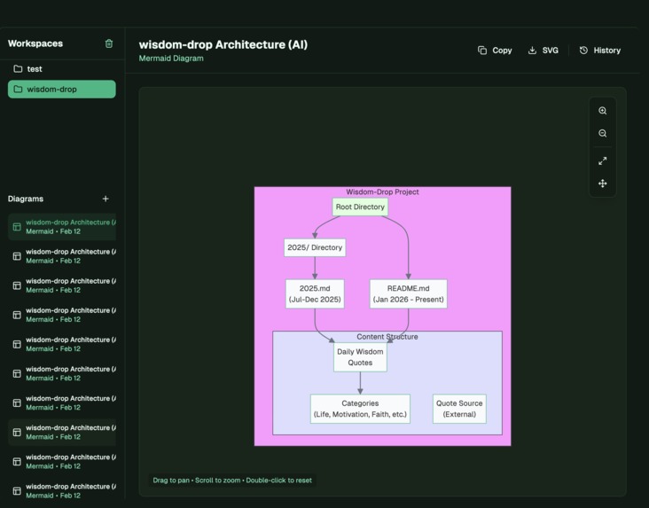The height and width of the screenshot is (508, 649).
Task: Click the copy icon left of Copy
Action: (x=482, y=51)
